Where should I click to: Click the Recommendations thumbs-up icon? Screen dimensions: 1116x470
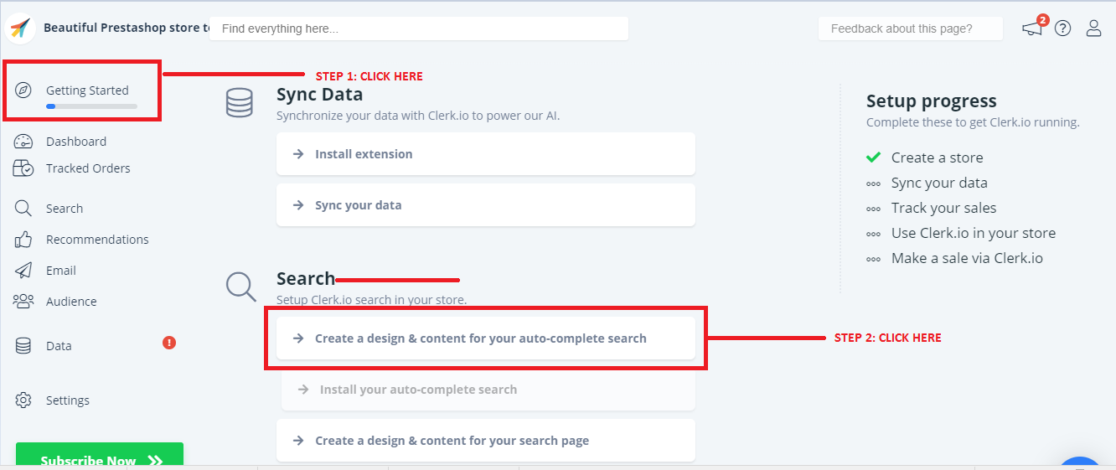tap(23, 240)
